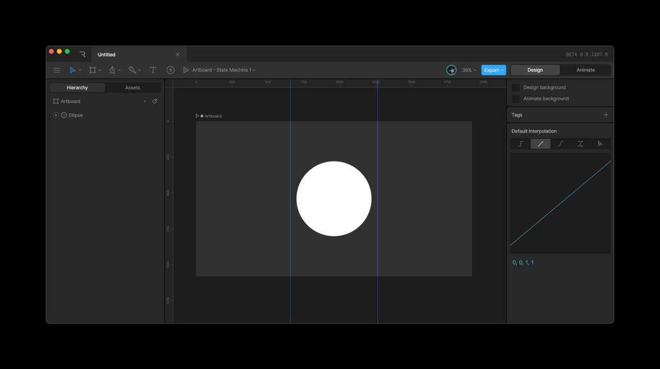Activate the Text tool

click(153, 70)
